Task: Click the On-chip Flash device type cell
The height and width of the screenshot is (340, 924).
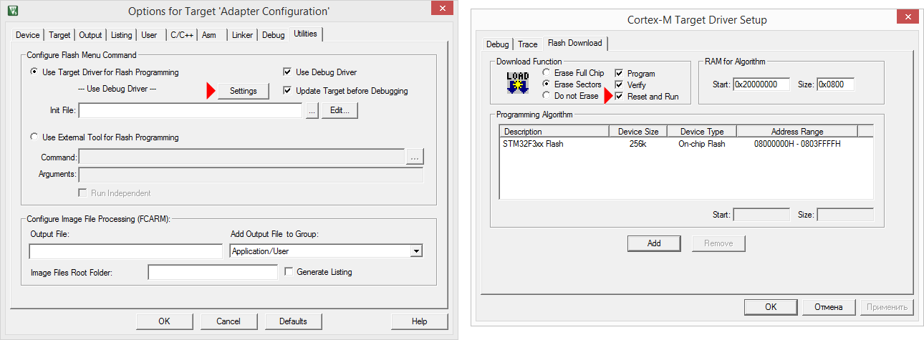Action: (702, 144)
